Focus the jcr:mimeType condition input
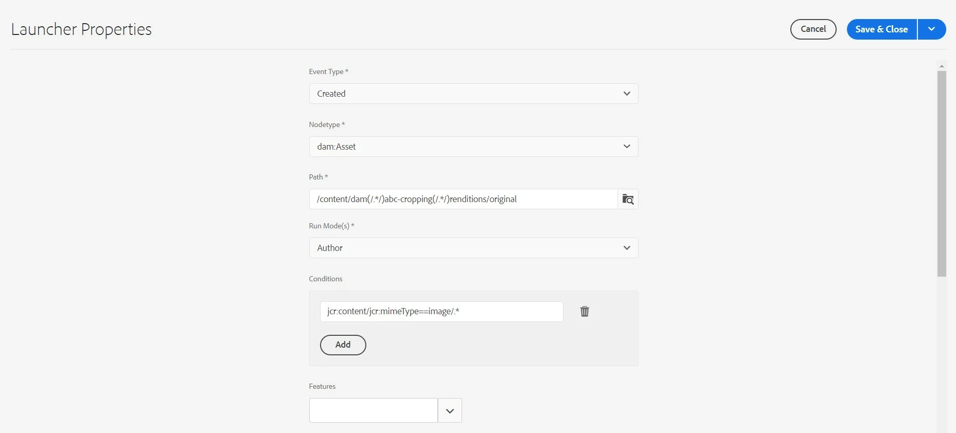Image resolution: width=956 pixels, height=433 pixels. coord(441,312)
